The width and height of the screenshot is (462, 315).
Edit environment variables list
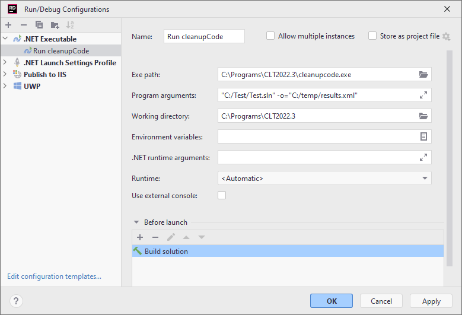(423, 136)
